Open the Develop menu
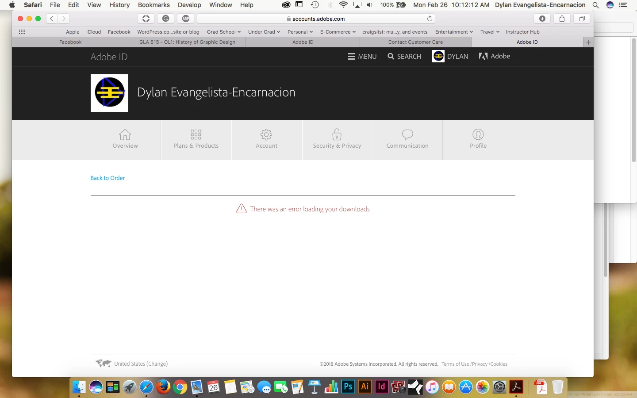The image size is (637, 398). 189,5
